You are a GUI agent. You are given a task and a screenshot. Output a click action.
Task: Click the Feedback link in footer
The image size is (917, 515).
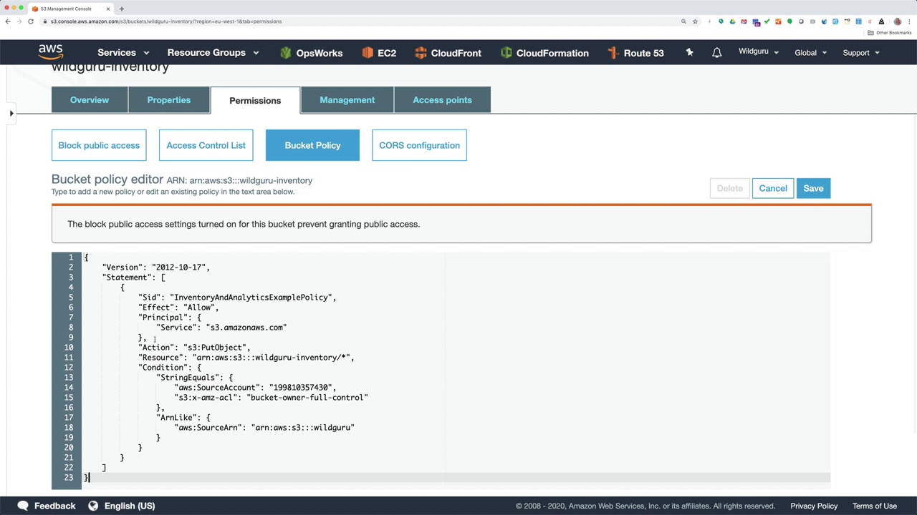tap(54, 506)
